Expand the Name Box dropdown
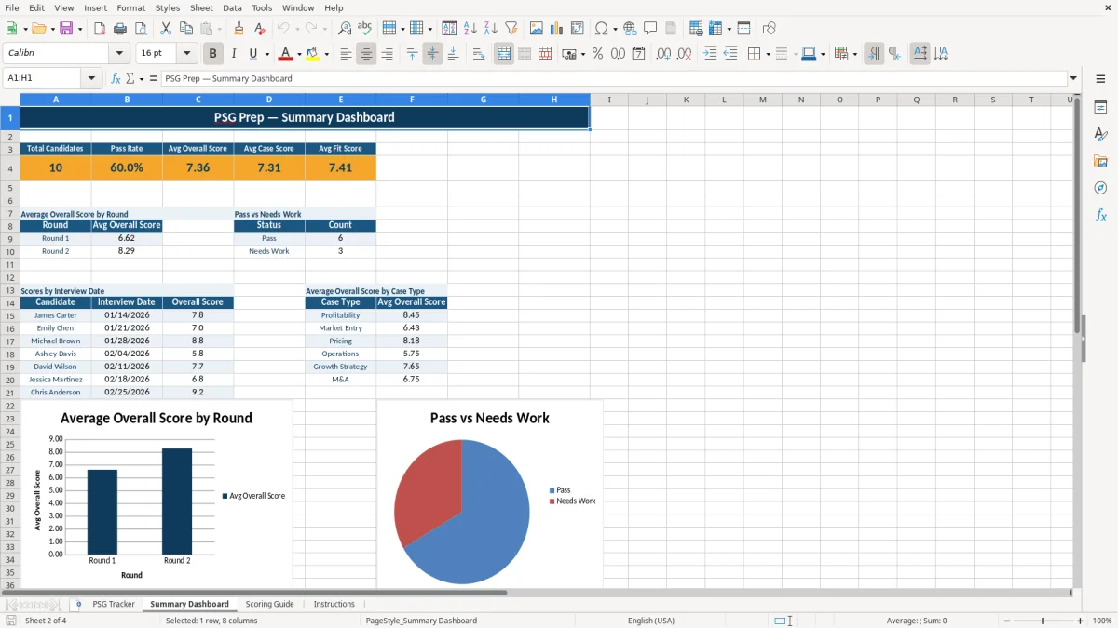The height and width of the screenshot is (628, 1118). point(92,78)
